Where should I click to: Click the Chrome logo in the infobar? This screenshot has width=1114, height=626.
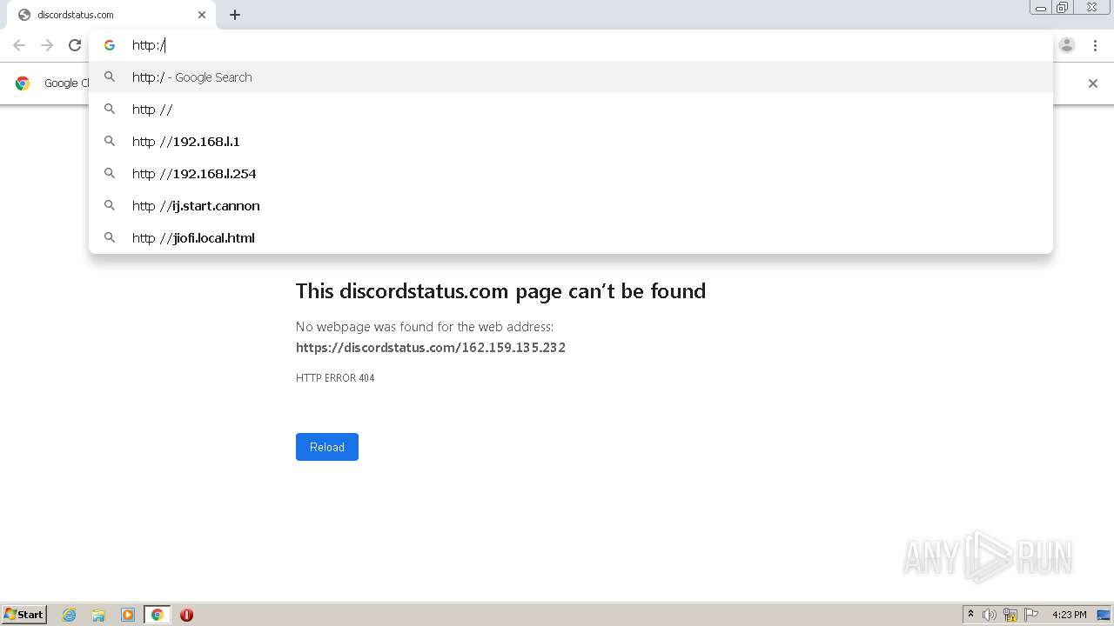[x=23, y=83]
